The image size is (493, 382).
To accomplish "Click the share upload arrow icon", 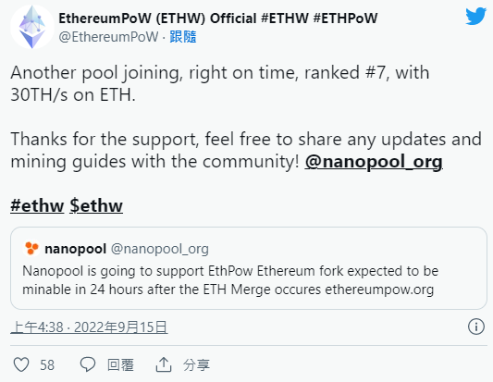I will [x=164, y=364].
